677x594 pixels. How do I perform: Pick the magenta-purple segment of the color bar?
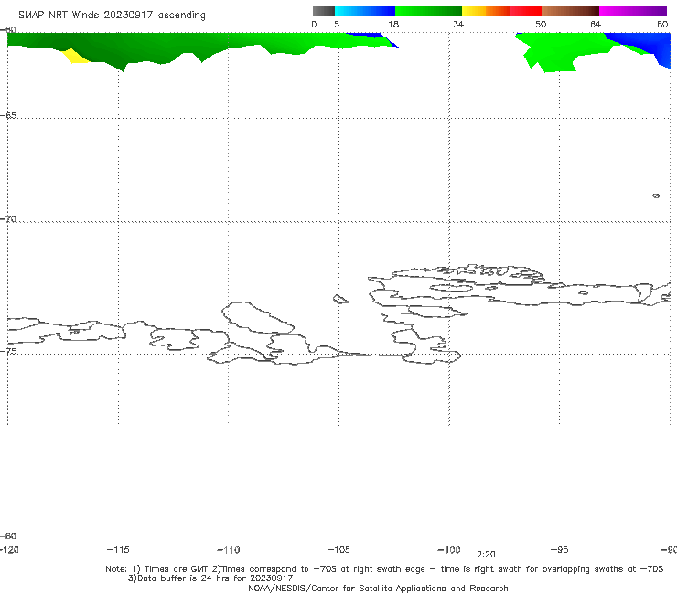633,11
